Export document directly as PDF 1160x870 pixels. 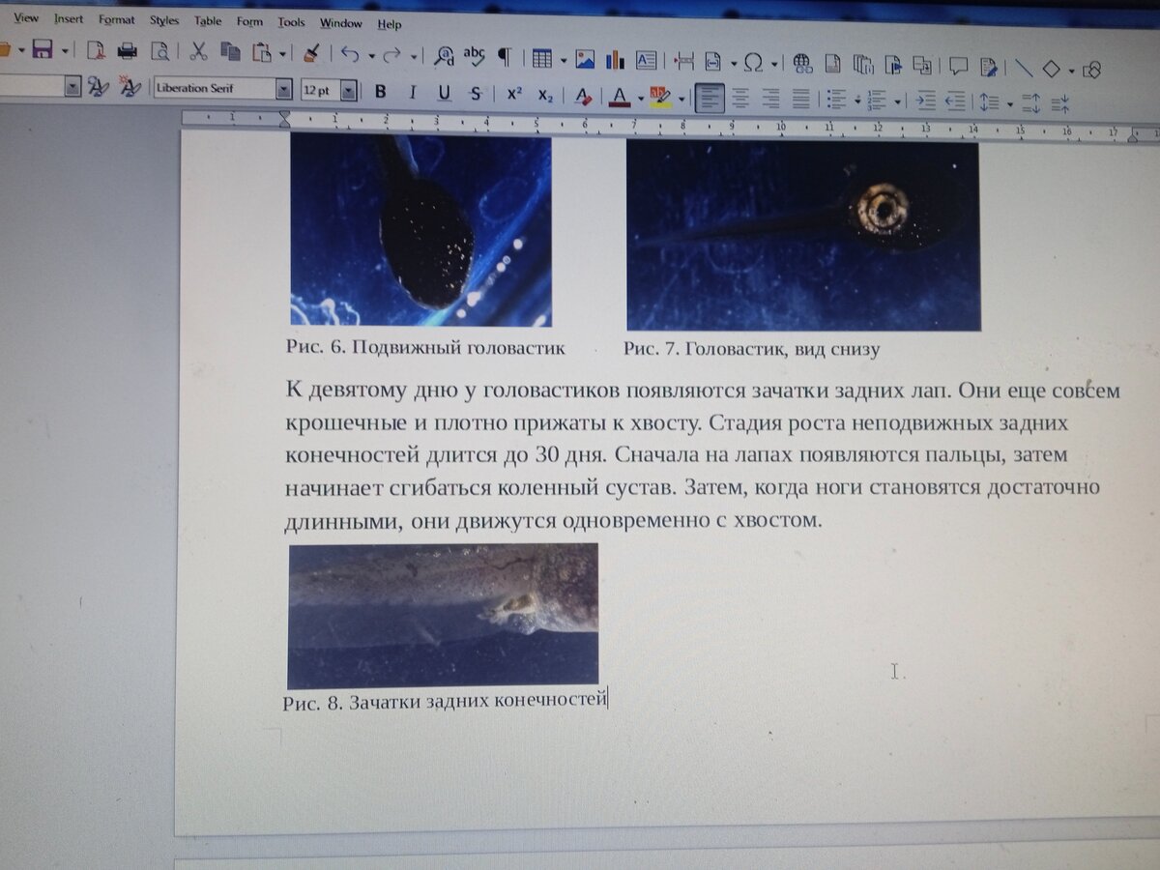pos(96,51)
